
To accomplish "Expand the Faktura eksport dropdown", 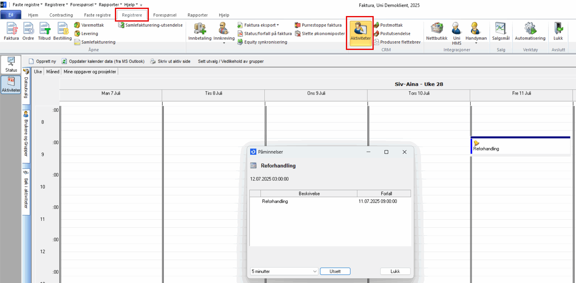I will [x=278, y=25].
